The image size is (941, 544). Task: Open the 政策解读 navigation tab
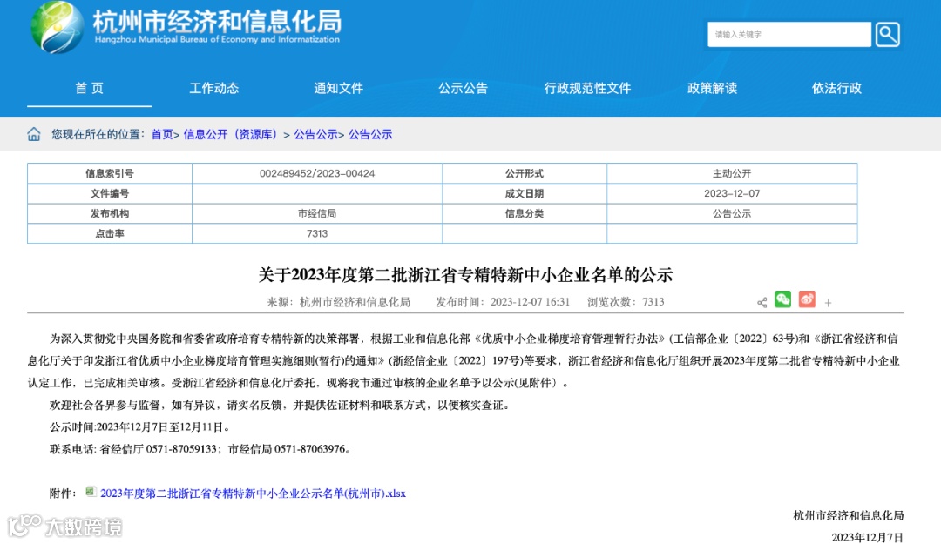tap(713, 88)
